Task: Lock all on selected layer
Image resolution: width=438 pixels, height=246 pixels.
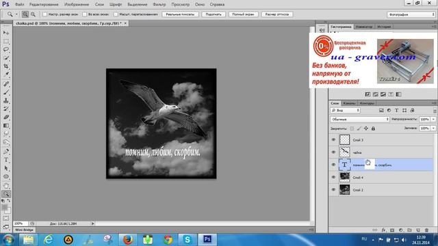Action: (373, 128)
